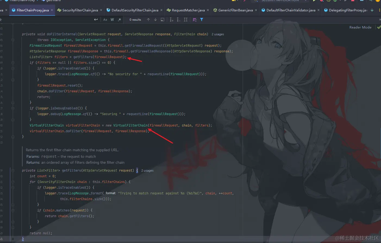
Task: Select all search occurrences
Action: tap(186, 20)
